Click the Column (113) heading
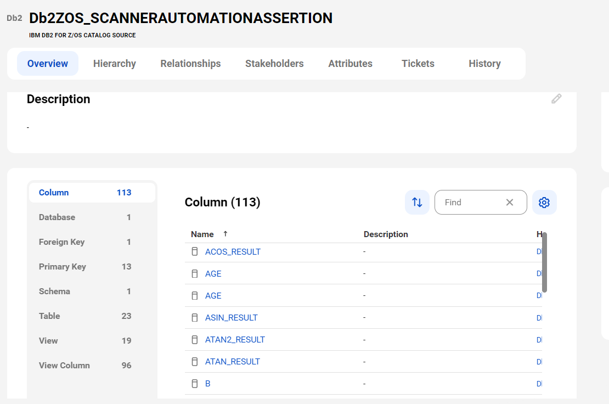Viewport: 609px width, 404px height. click(x=222, y=202)
